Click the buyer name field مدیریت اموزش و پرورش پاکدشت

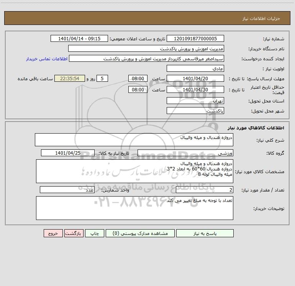[146, 48]
